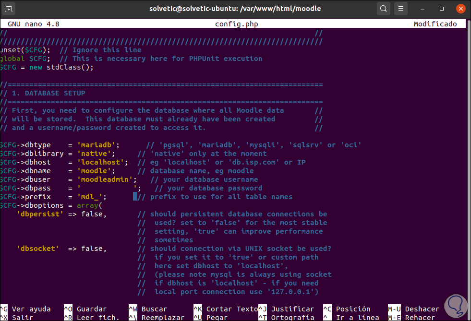Click the $CFG->dbpass variable name
471x321 pixels.
tap(25, 188)
